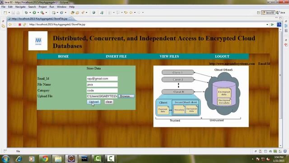Viewport: 289px width, 163px height.
Task: Click the Save toolbar icon
Action: [13, 13]
